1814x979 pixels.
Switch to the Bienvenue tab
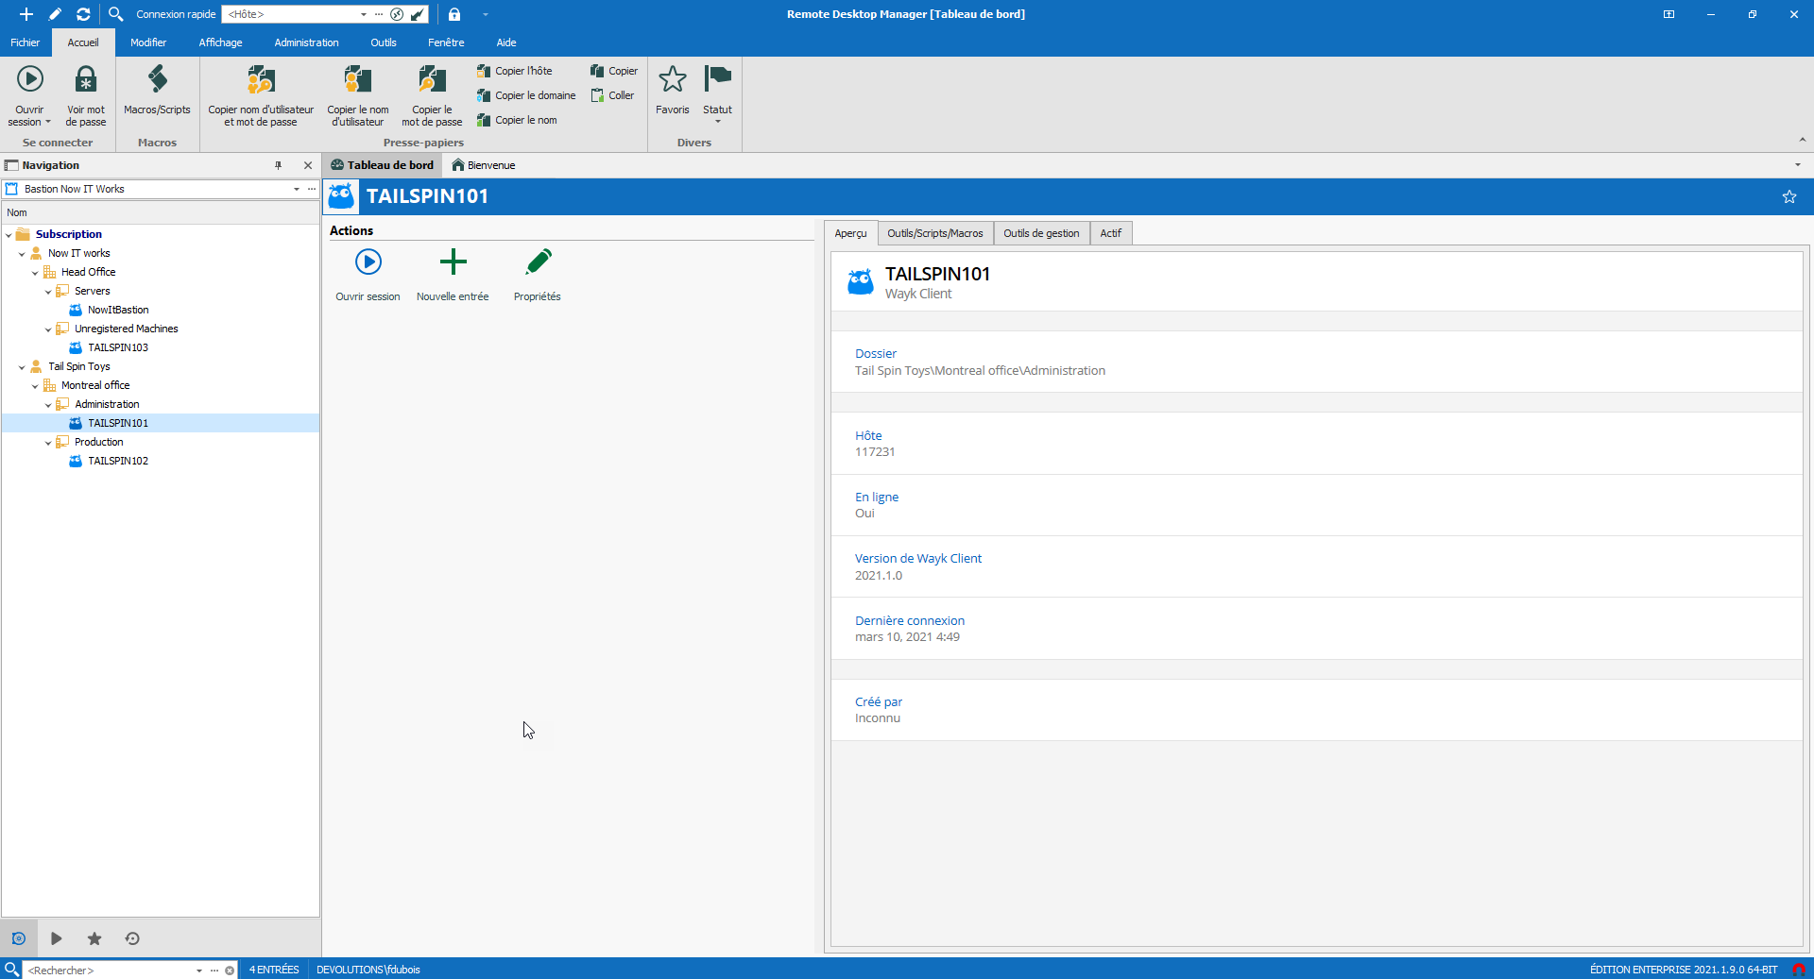[x=484, y=165]
